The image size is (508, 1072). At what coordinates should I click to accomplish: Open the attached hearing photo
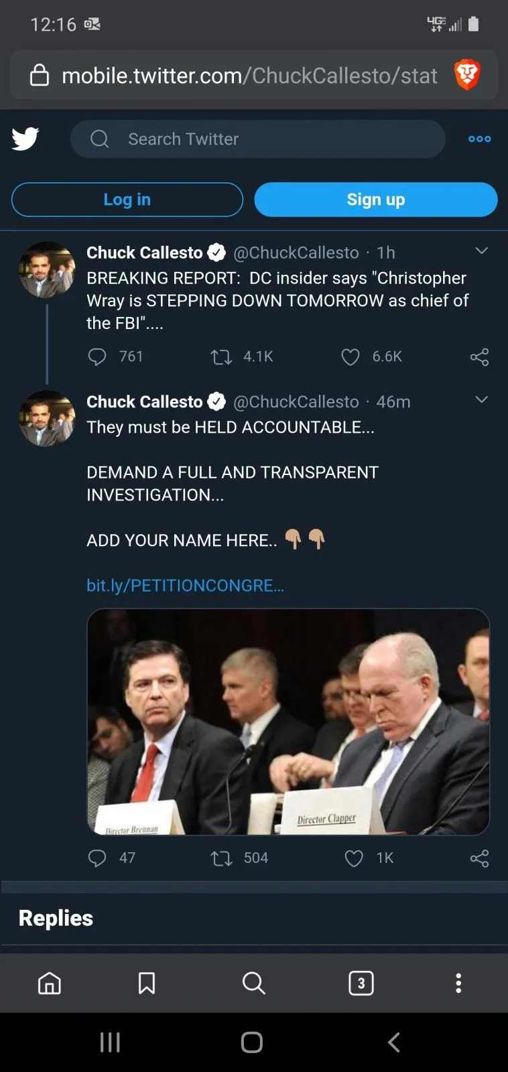(x=288, y=722)
